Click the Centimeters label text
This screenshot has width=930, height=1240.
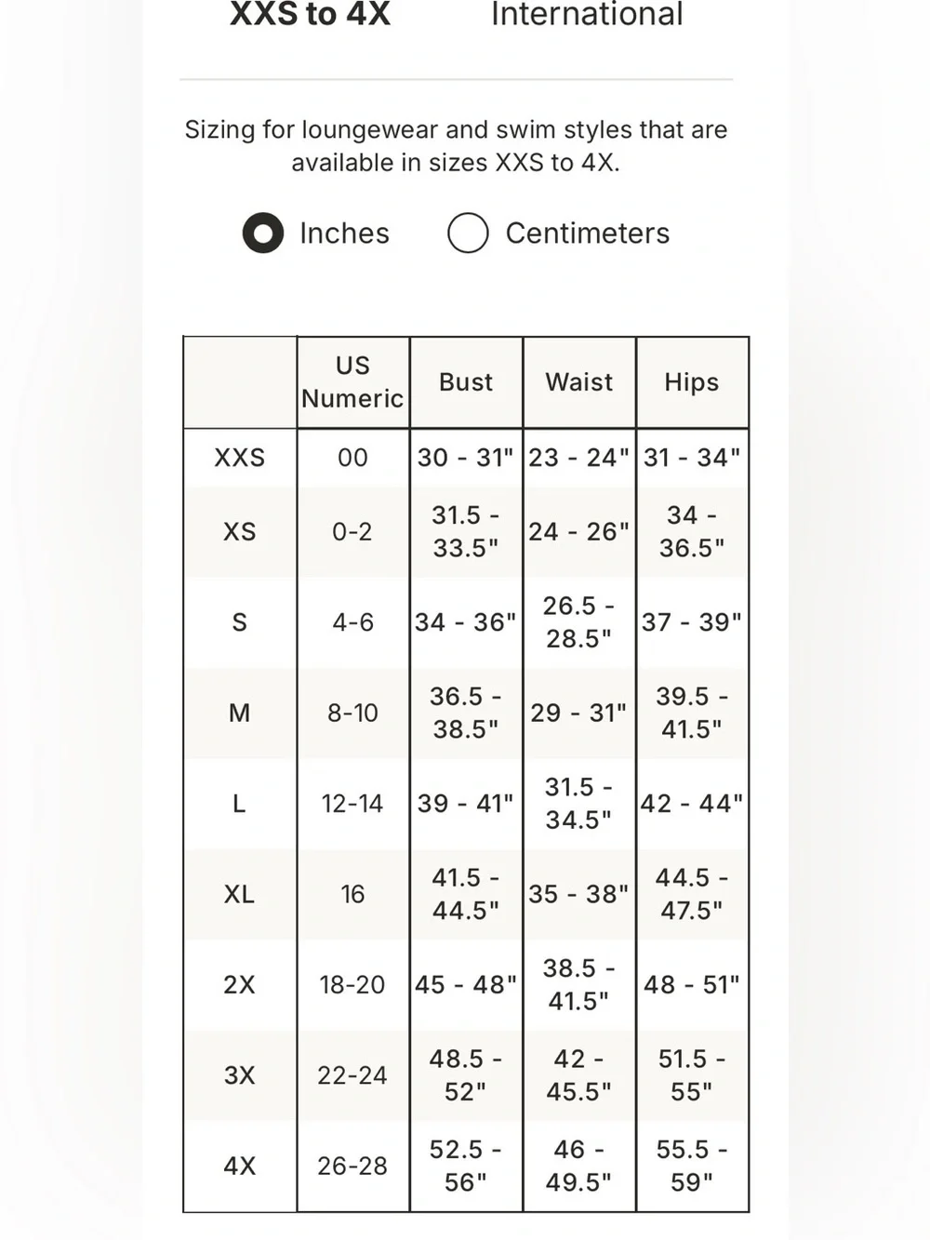[x=587, y=233]
